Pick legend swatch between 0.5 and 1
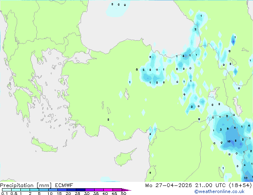253x195 pixels. [16, 190]
